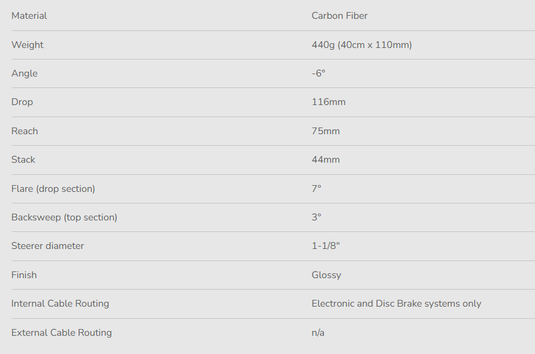
Task: Click the Material row label
Action: (29, 16)
